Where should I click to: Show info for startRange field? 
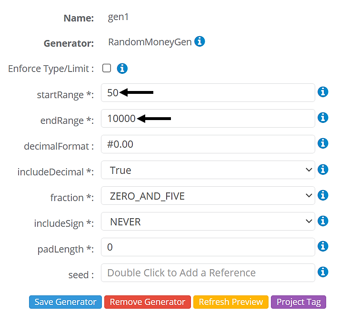(x=323, y=92)
